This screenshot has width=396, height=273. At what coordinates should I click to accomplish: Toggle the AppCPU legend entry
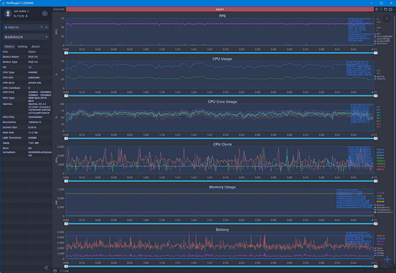pyautogui.click(x=378, y=76)
